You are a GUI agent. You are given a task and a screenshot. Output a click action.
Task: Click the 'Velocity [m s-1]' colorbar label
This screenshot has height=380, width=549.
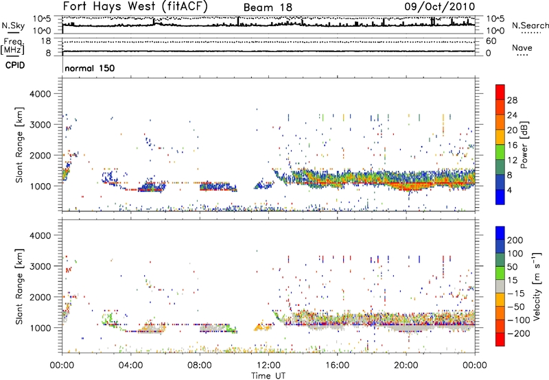point(537,286)
